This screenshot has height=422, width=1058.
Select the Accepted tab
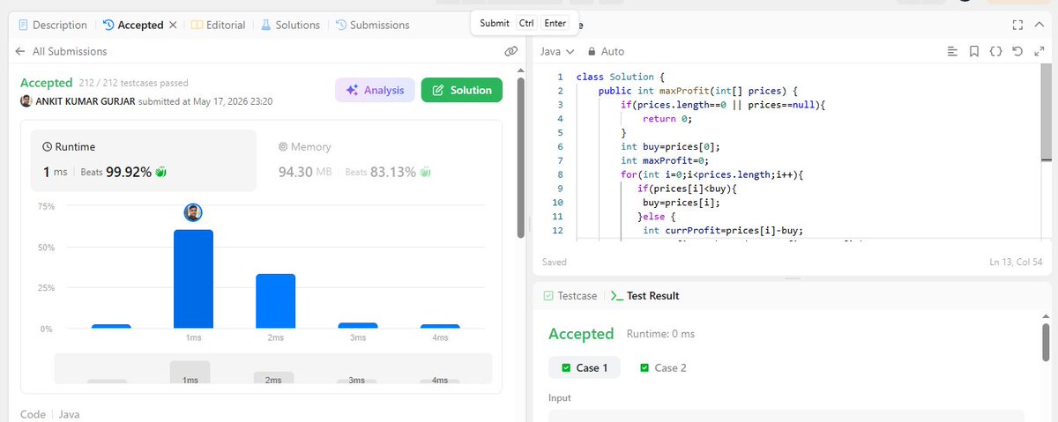133,25
